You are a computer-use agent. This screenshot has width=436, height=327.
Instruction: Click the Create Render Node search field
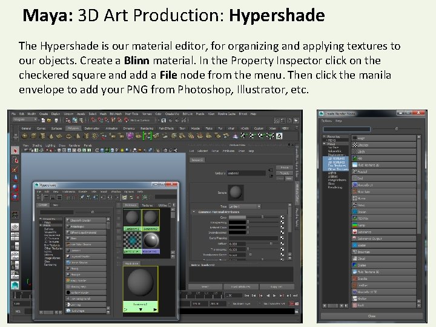[x=346, y=129]
